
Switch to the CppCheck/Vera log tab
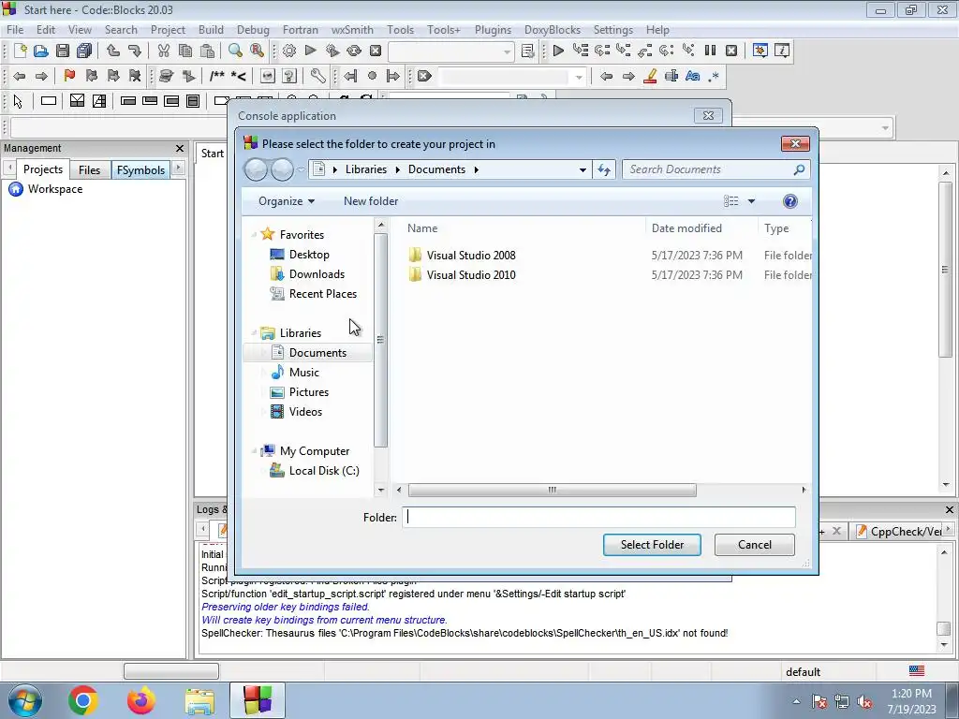click(x=898, y=532)
